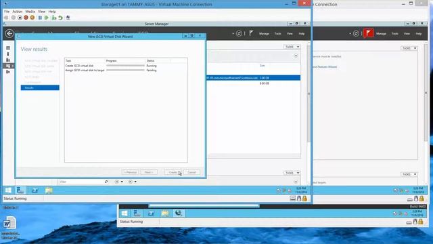The image size is (433, 244).
Task: Open File menu in VM Connection window
Action: pyautogui.click(x=7, y=12)
